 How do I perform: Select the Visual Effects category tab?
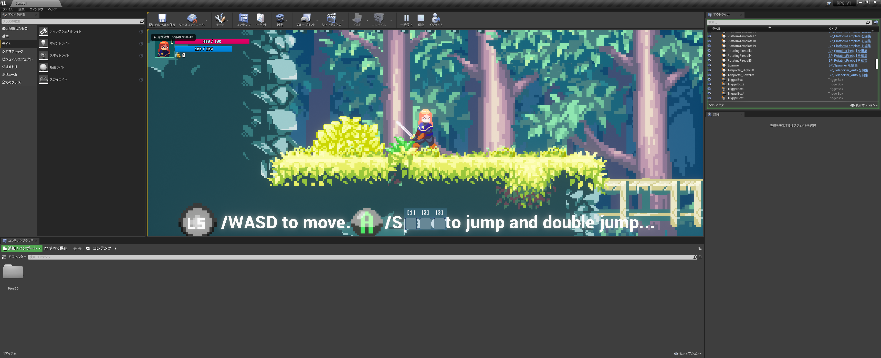pyautogui.click(x=17, y=59)
